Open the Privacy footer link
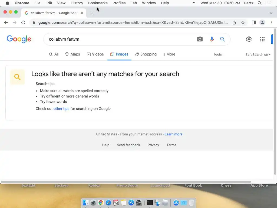 click(153, 145)
